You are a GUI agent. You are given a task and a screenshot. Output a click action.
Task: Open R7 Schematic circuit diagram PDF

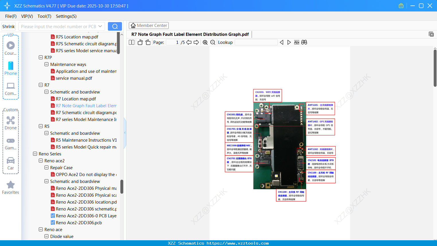click(x=84, y=112)
